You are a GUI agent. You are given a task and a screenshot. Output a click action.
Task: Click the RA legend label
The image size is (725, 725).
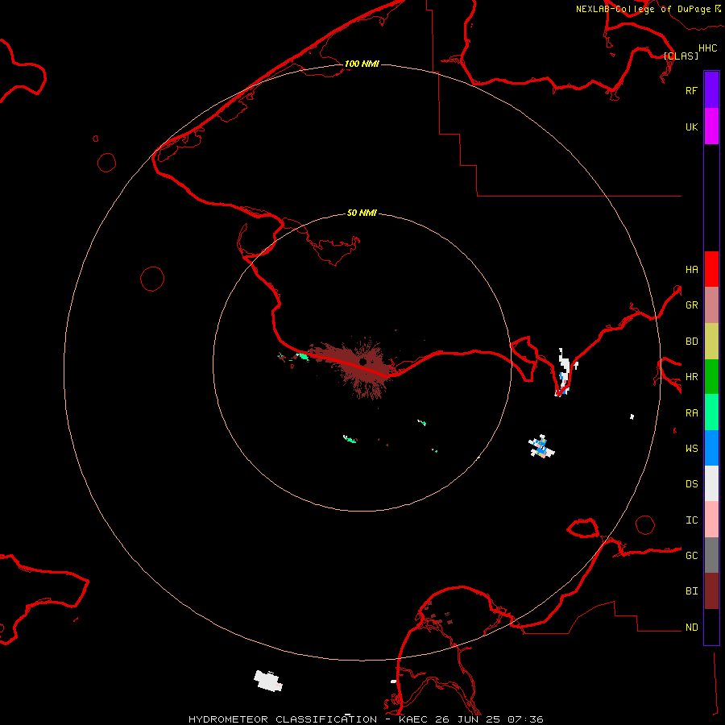pos(691,413)
